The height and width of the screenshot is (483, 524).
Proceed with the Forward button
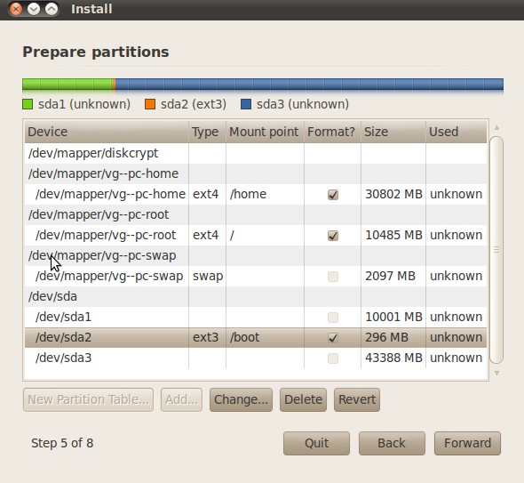(x=467, y=443)
